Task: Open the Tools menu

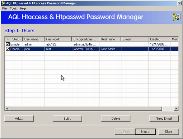Action: coord(13,9)
